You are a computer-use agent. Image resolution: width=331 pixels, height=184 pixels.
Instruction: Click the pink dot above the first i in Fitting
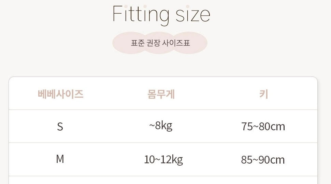click(x=126, y=6)
